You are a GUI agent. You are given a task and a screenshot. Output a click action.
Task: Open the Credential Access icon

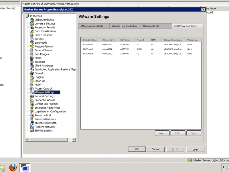point(32,100)
